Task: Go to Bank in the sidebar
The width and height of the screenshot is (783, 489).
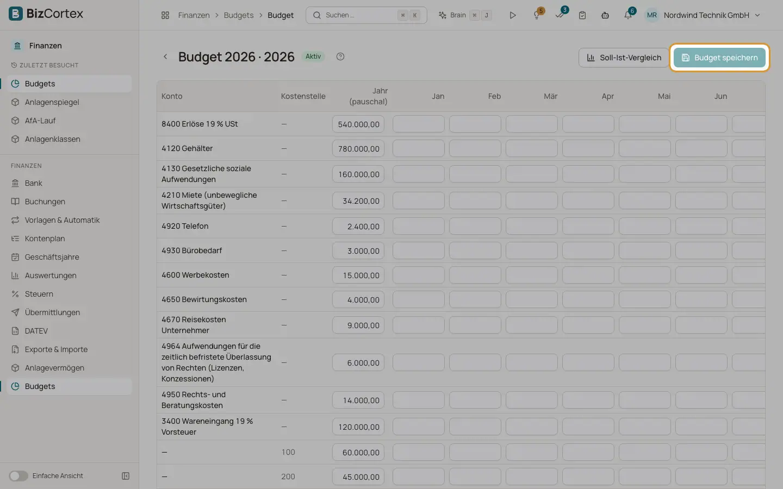Action: pyautogui.click(x=70, y=183)
